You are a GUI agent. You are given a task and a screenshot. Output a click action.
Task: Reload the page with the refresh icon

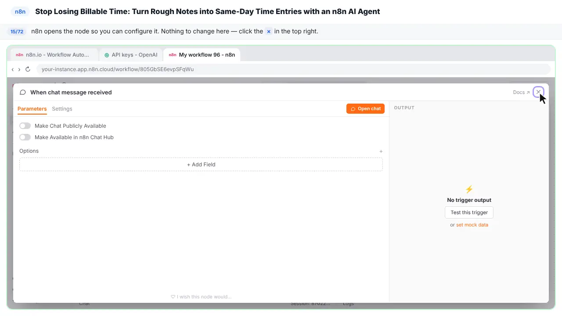tap(28, 69)
